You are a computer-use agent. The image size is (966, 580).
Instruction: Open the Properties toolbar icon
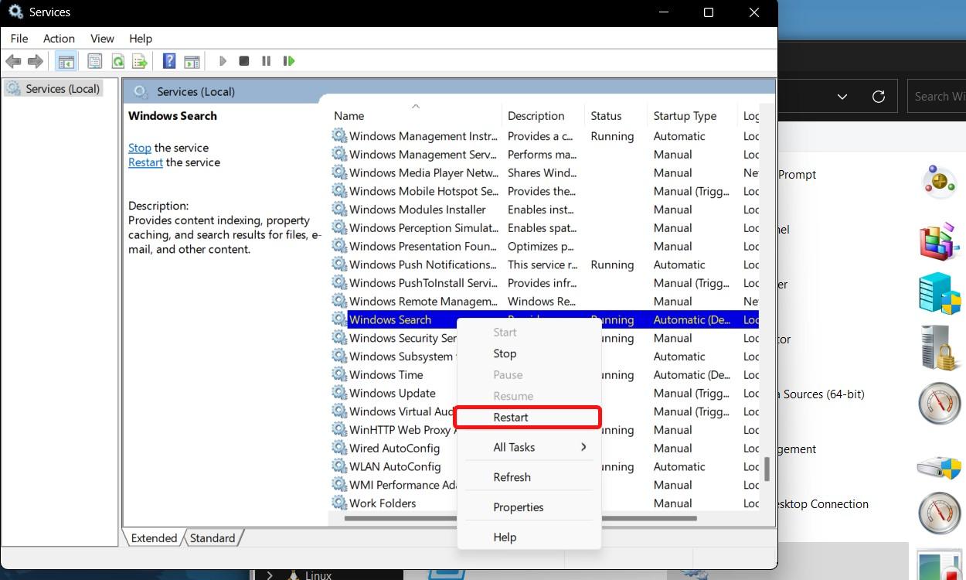tap(95, 61)
